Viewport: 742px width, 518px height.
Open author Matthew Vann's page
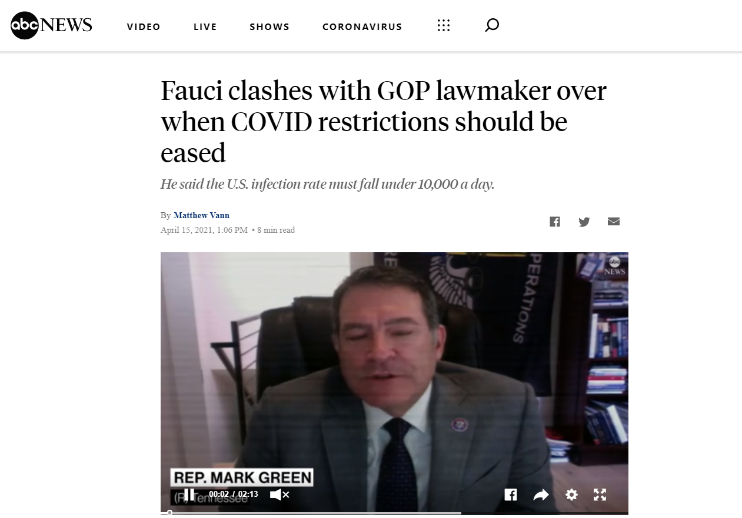202,216
